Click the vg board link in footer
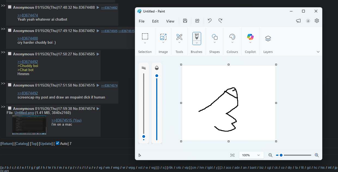Screen dimensions: 338x172 pos(100,168)
